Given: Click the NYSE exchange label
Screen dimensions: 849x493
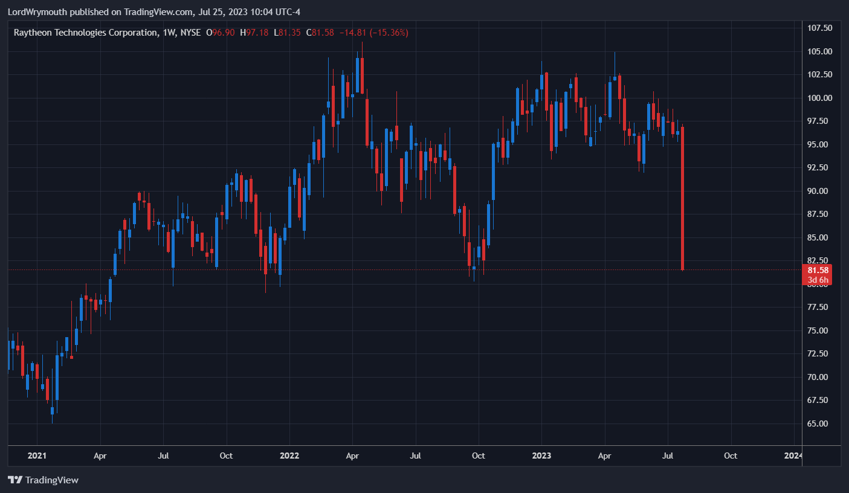Looking at the screenshot, I should 190,33.
